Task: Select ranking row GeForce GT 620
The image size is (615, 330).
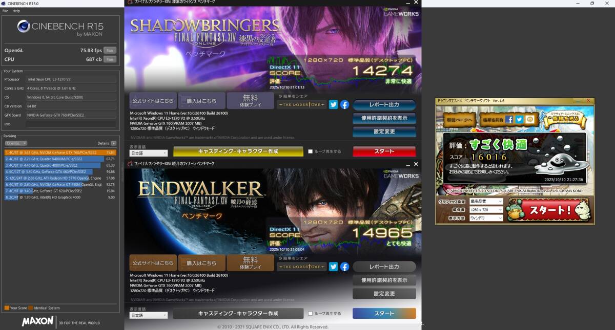Action: point(60,191)
